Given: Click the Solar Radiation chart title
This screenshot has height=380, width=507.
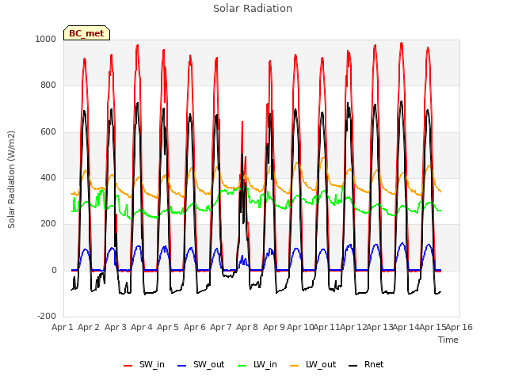Looking at the screenshot, I should pos(253,9).
